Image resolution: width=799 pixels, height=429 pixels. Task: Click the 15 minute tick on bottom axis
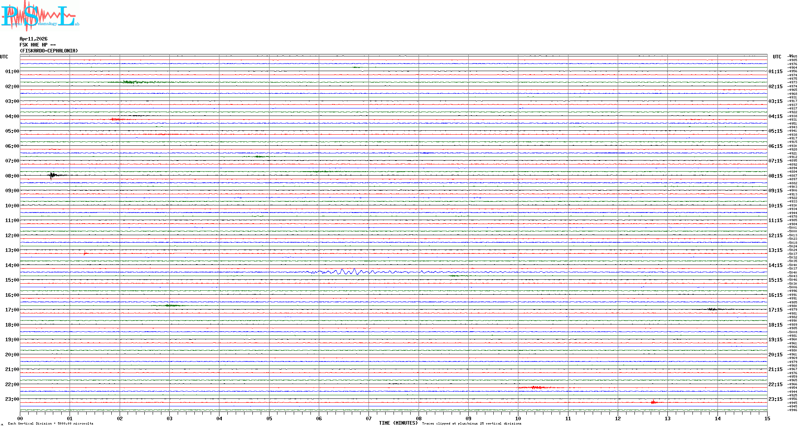pyautogui.click(x=767, y=418)
